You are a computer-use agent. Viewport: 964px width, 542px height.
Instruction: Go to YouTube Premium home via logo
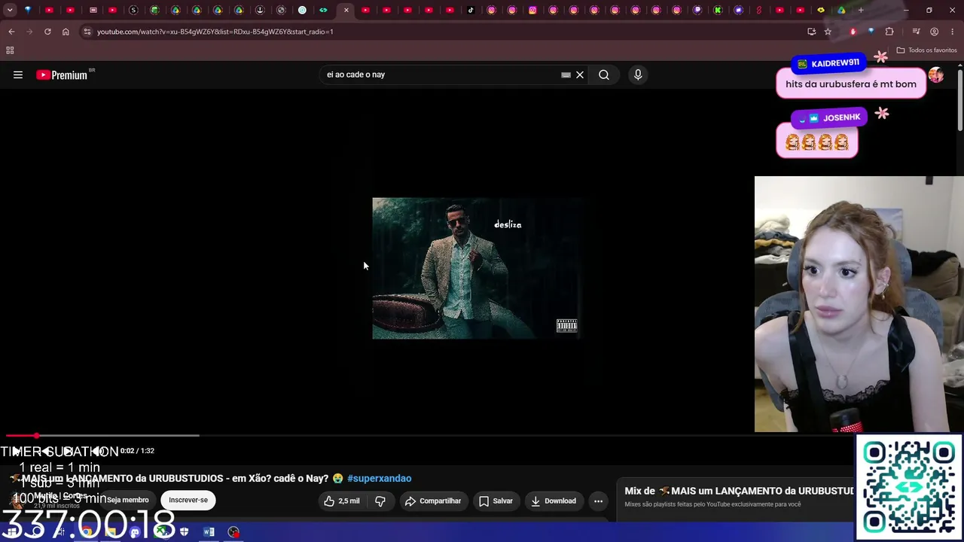[62, 75]
